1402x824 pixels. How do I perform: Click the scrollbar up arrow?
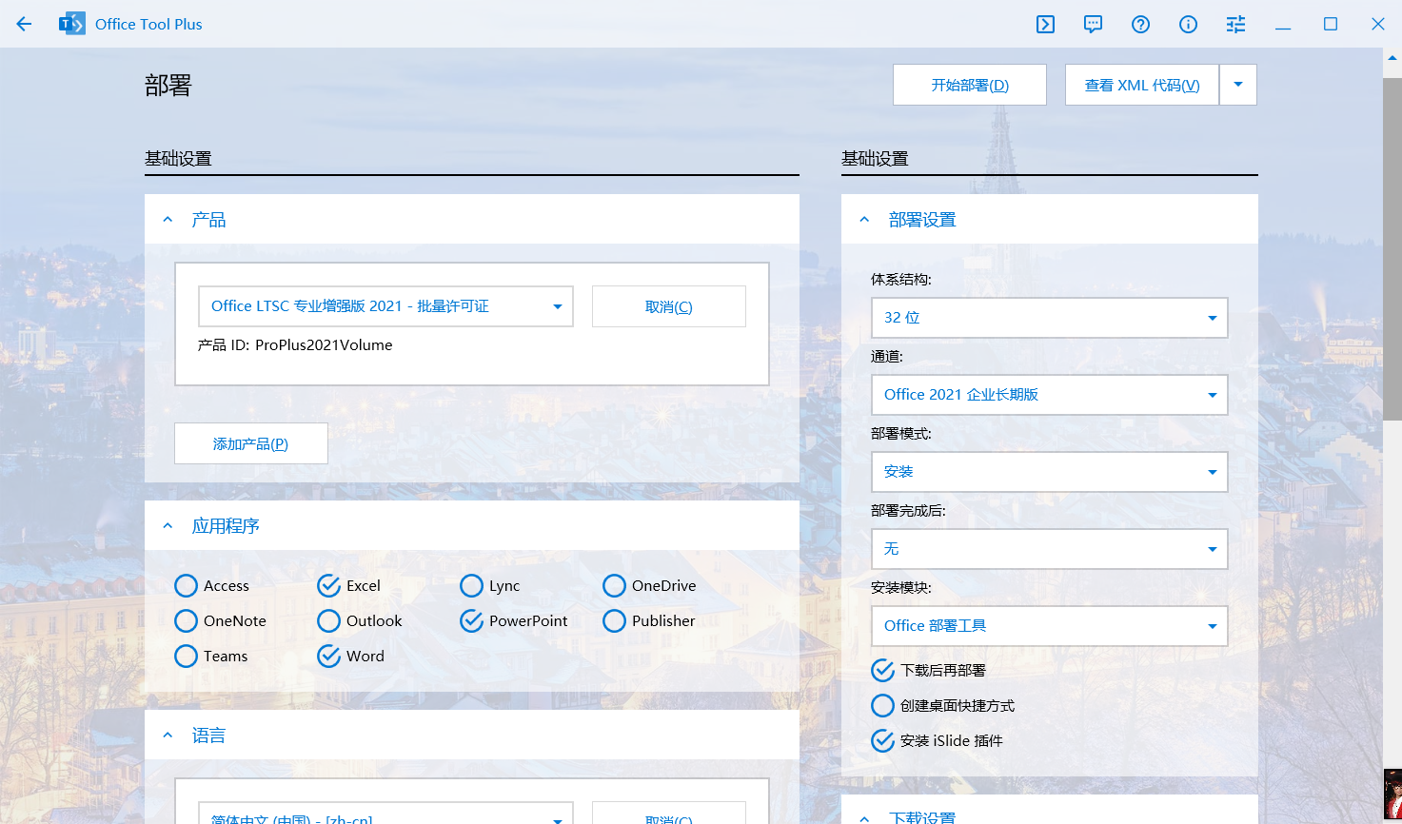click(1392, 57)
